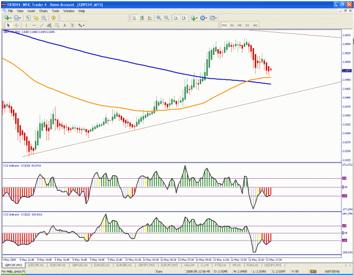Activate the D1 timeframe button

point(248,25)
